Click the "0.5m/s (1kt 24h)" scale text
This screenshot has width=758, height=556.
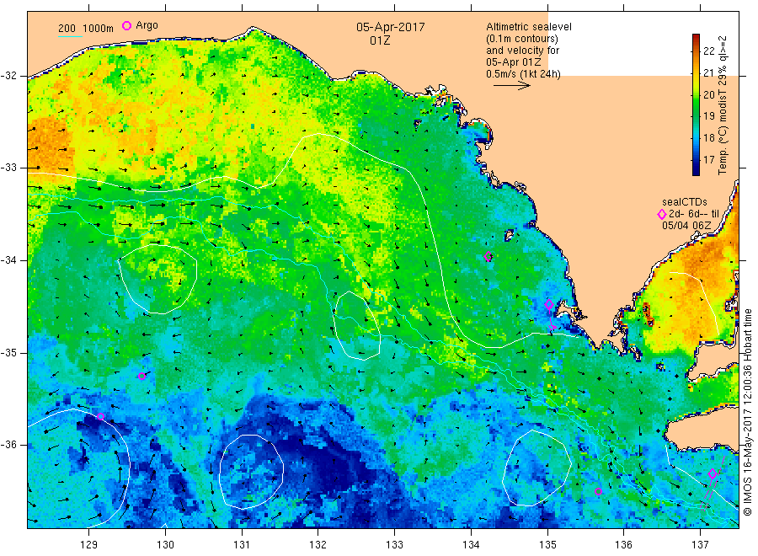coord(524,74)
